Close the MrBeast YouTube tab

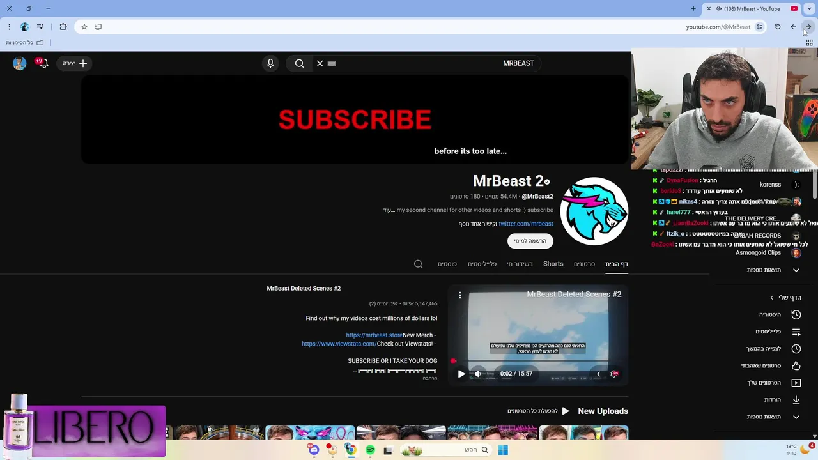(708, 8)
